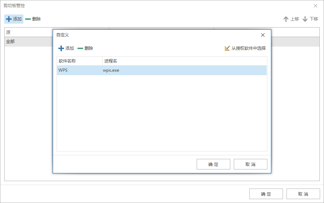Select the WPS software name cell
Viewport: 324px width, 203px height.
point(80,70)
